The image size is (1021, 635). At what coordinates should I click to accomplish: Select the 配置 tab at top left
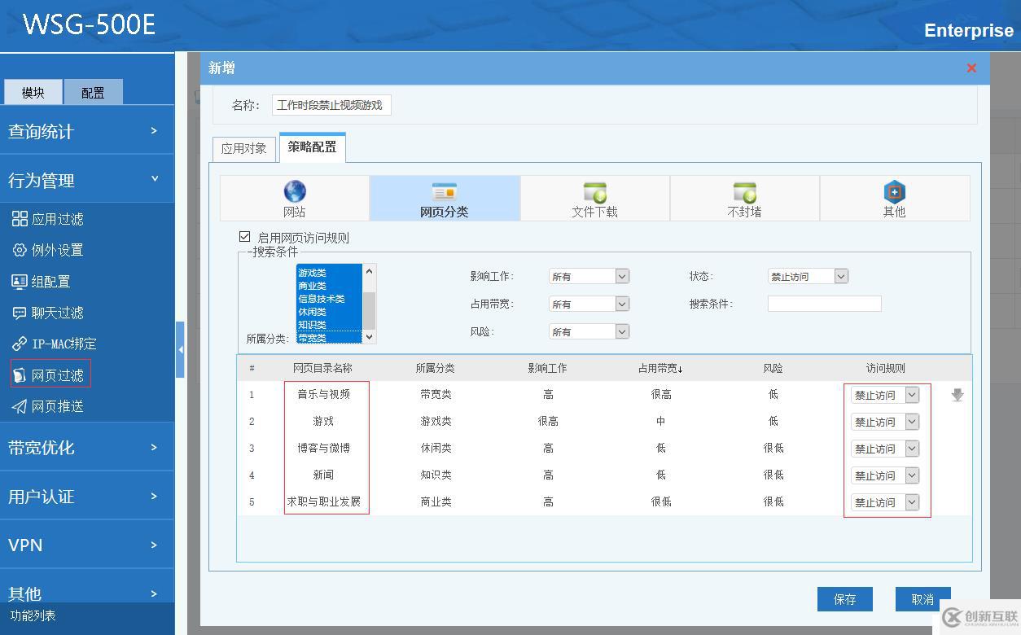click(x=93, y=92)
